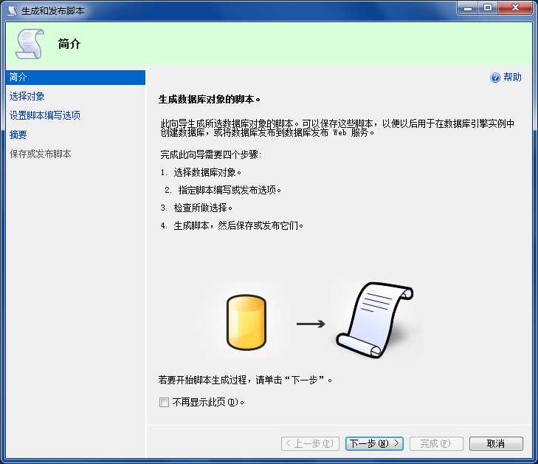The image size is (538, 464).
Task: Open the 帮助 help link
Action: click(x=512, y=78)
